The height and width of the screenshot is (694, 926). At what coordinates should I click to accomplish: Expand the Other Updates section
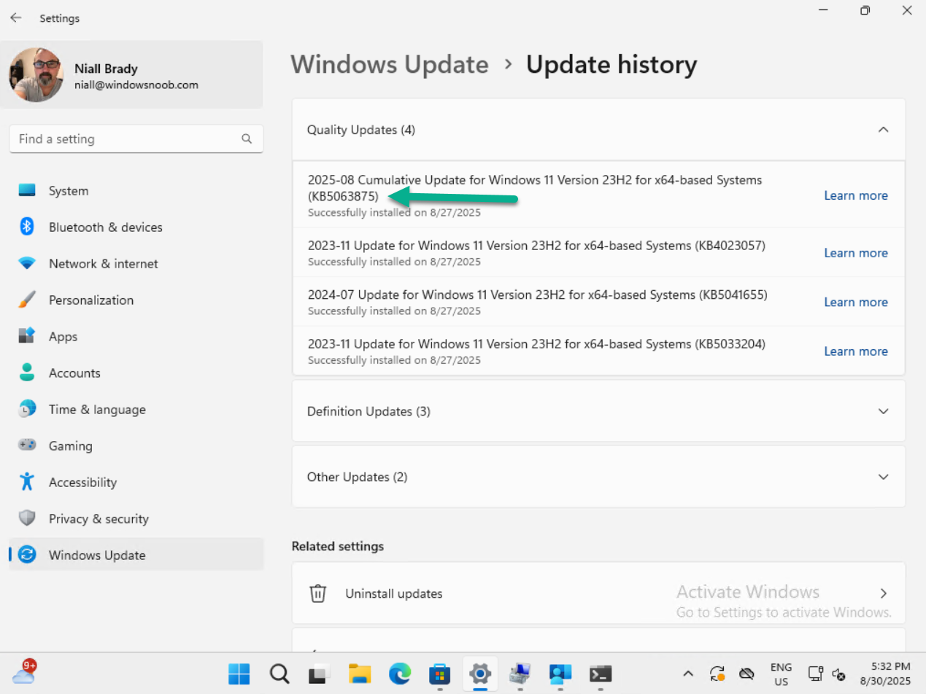tap(883, 477)
